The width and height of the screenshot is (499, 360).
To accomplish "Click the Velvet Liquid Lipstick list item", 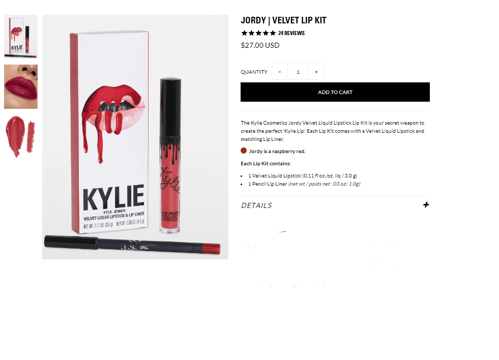I will (302, 175).
